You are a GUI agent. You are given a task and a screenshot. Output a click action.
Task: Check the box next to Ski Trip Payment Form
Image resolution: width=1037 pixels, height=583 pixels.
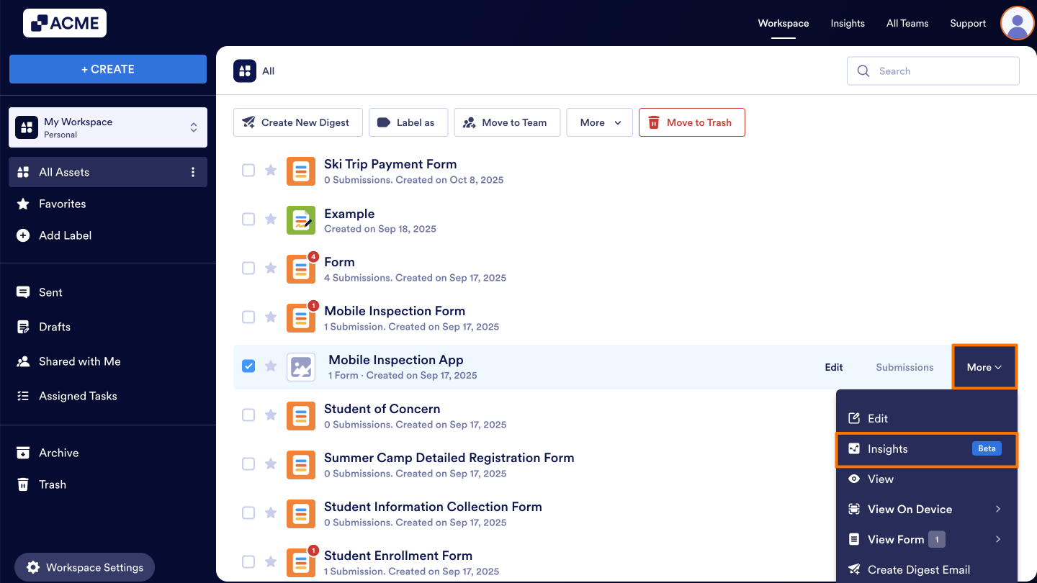[x=248, y=170]
